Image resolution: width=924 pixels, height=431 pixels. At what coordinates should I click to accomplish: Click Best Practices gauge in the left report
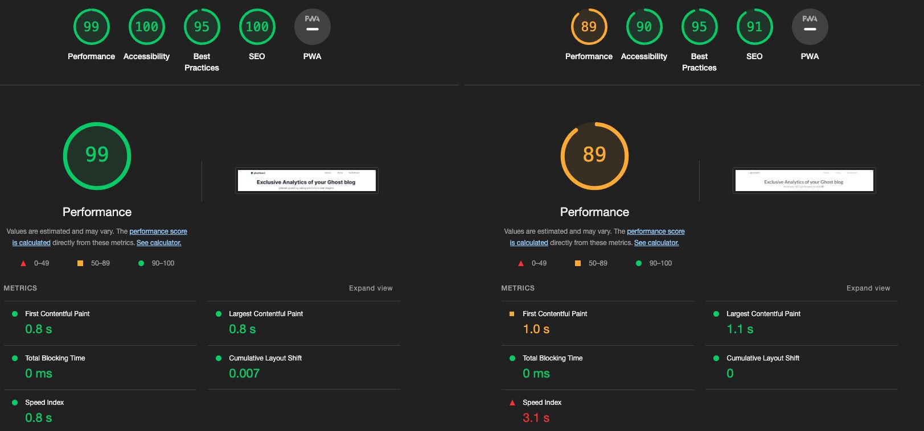[202, 27]
